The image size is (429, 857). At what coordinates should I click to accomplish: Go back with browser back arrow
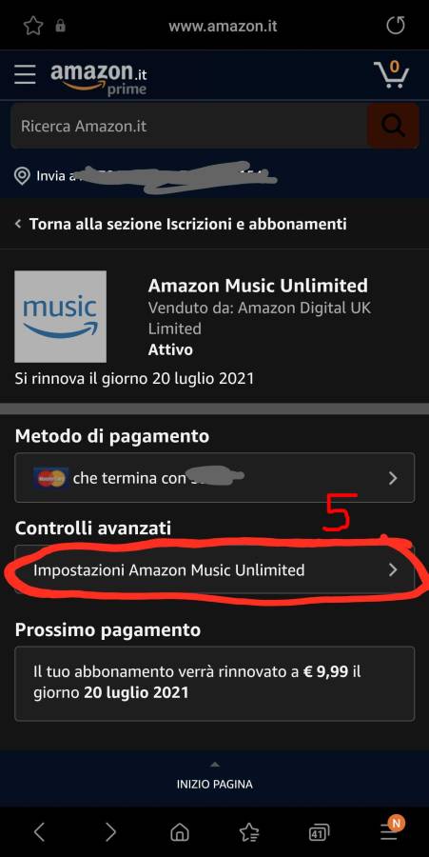(x=39, y=832)
